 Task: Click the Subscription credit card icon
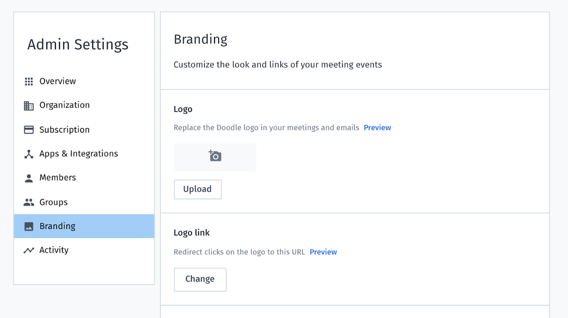pos(29,130)
